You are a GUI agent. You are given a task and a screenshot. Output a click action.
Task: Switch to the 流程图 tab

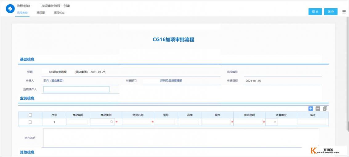click(x=41, y=13)
